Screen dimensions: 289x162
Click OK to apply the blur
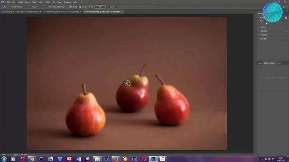point(100,7)
